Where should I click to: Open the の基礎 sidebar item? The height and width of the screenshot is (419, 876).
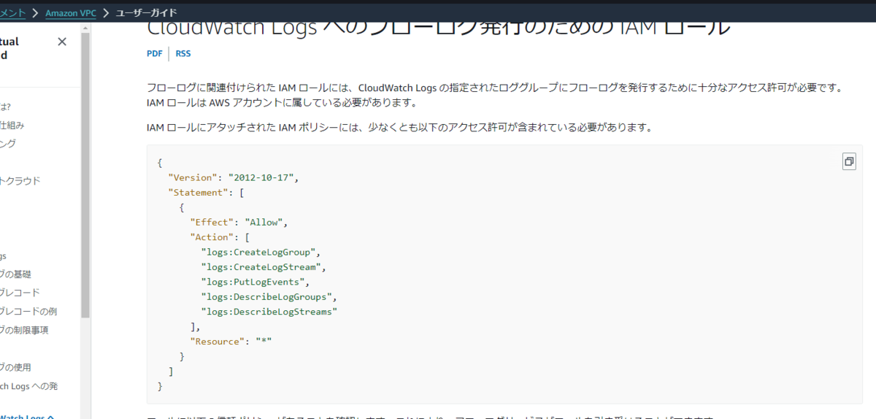pos(16,274)
